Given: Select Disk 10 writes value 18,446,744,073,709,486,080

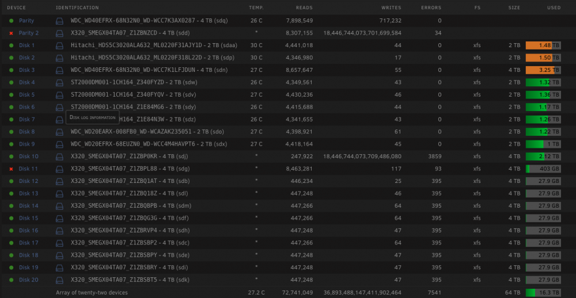Looking at the screenshot, I should 362,156.
